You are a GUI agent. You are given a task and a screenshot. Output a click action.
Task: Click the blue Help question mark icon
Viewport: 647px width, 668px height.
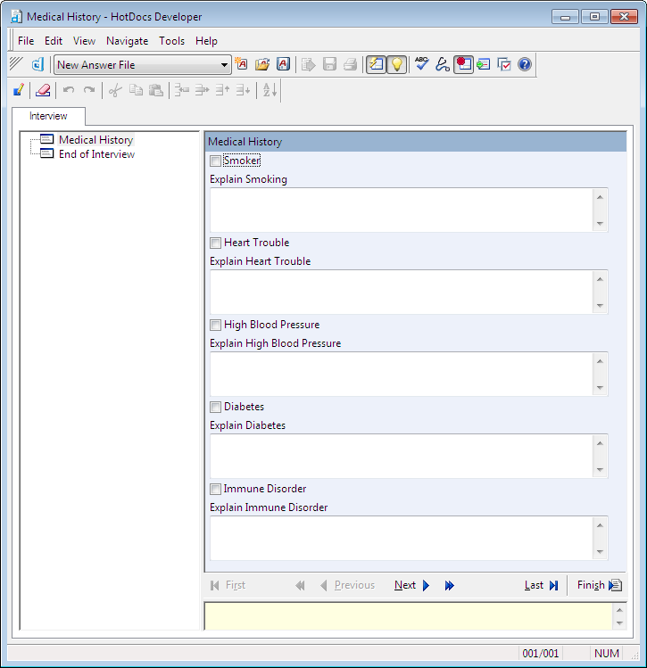(x=525, y=64)
